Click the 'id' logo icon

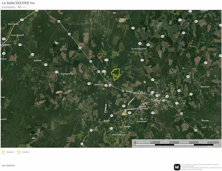point(177,167)
